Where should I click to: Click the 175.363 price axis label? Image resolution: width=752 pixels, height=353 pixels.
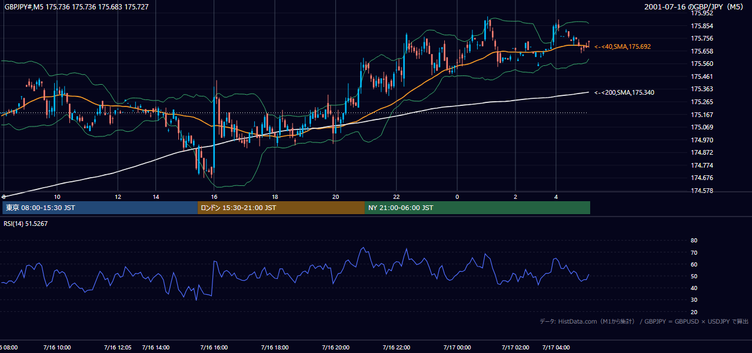pyautogui.click(x=702, y=89)
